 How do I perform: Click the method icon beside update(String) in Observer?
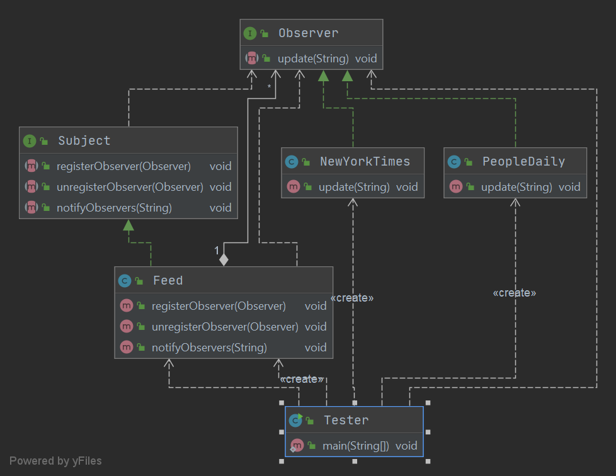pos(252,58)
